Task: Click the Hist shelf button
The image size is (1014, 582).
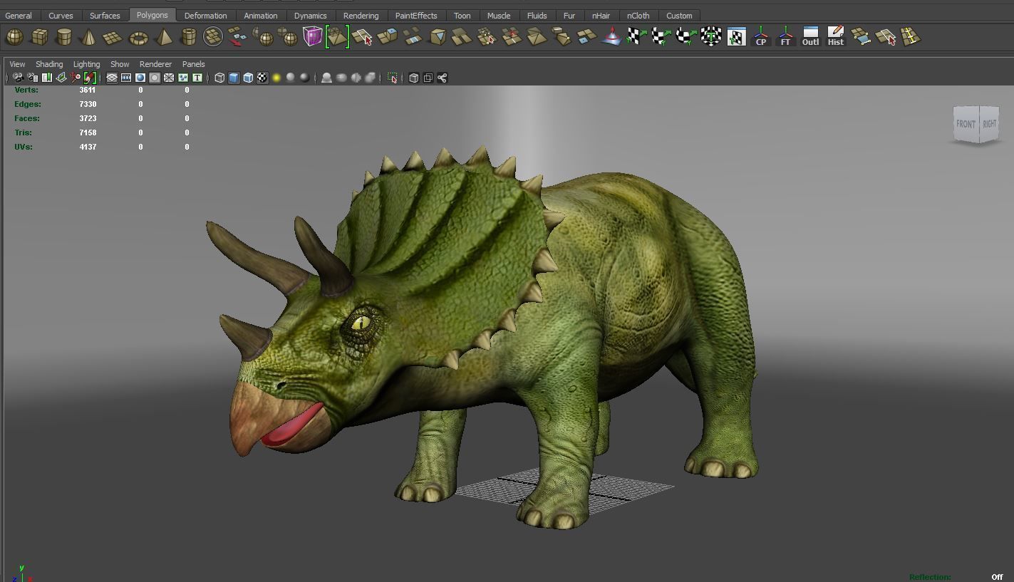Action: 835,36
